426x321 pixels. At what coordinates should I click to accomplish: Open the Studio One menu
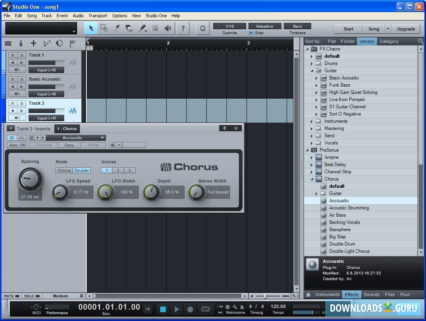tap(156, 16)
